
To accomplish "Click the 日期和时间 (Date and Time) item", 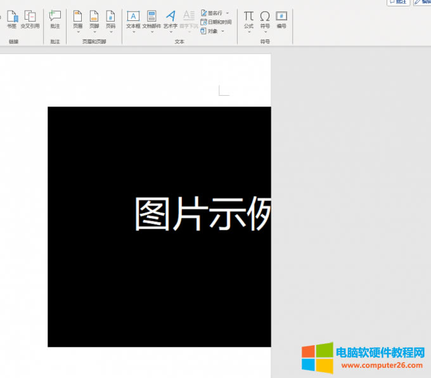I will click(215, 22).
